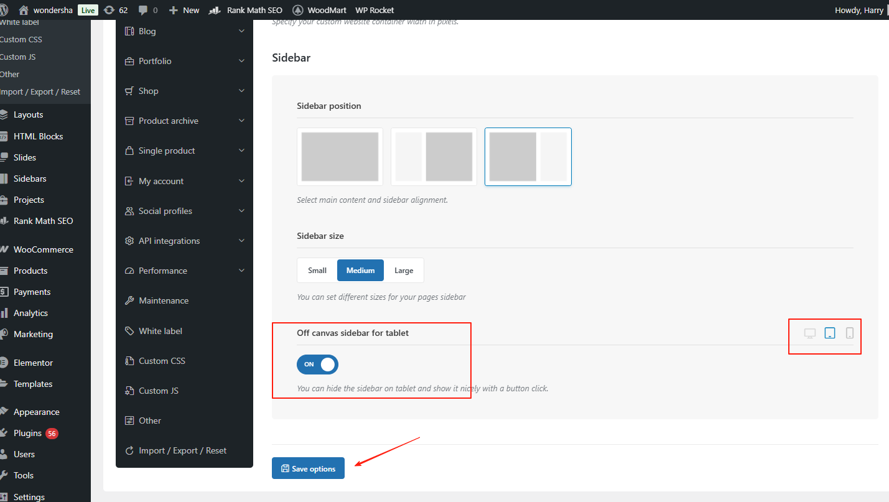Expand the Product archive section chevron
Viewport: 889px width, 502px height.
click(241, 121)
